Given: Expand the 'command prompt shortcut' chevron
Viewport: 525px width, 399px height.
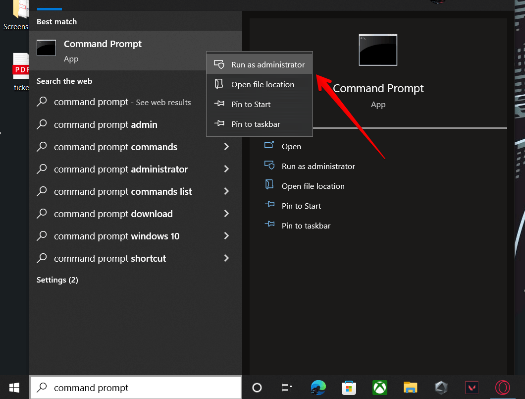Looking at the screenshot, I should coord(226,258).
